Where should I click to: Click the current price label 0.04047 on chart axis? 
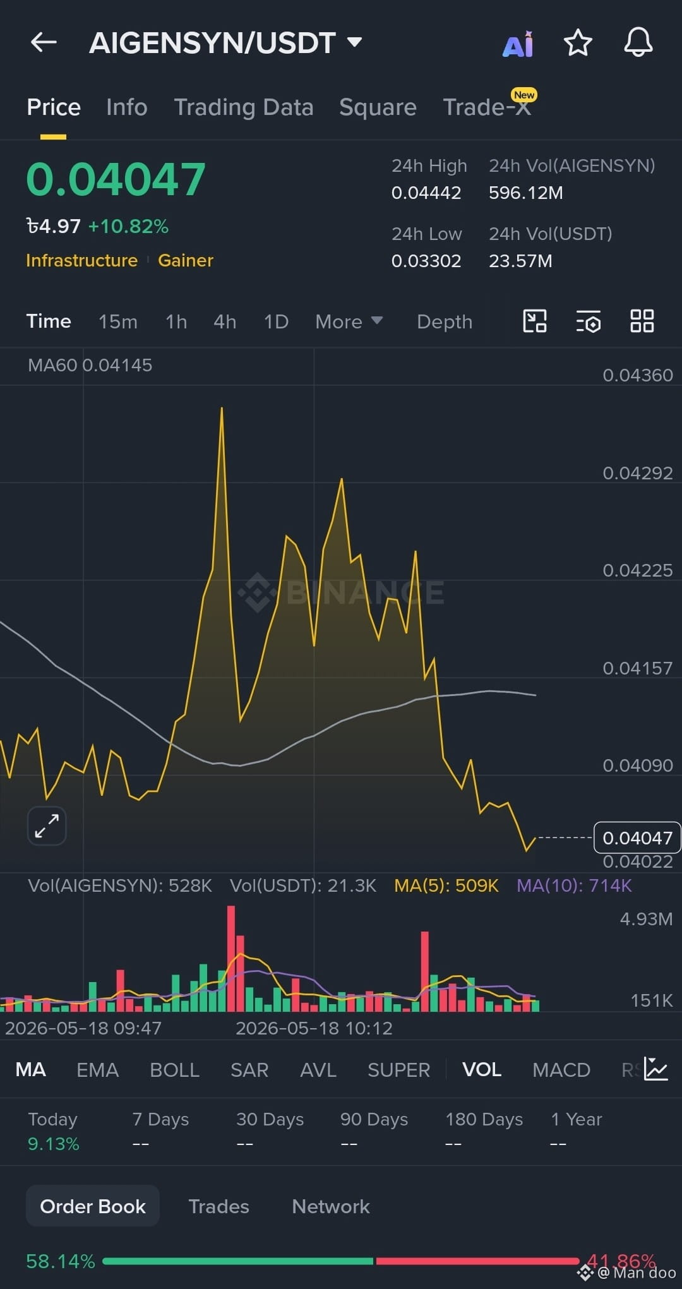tap(638, 837)
